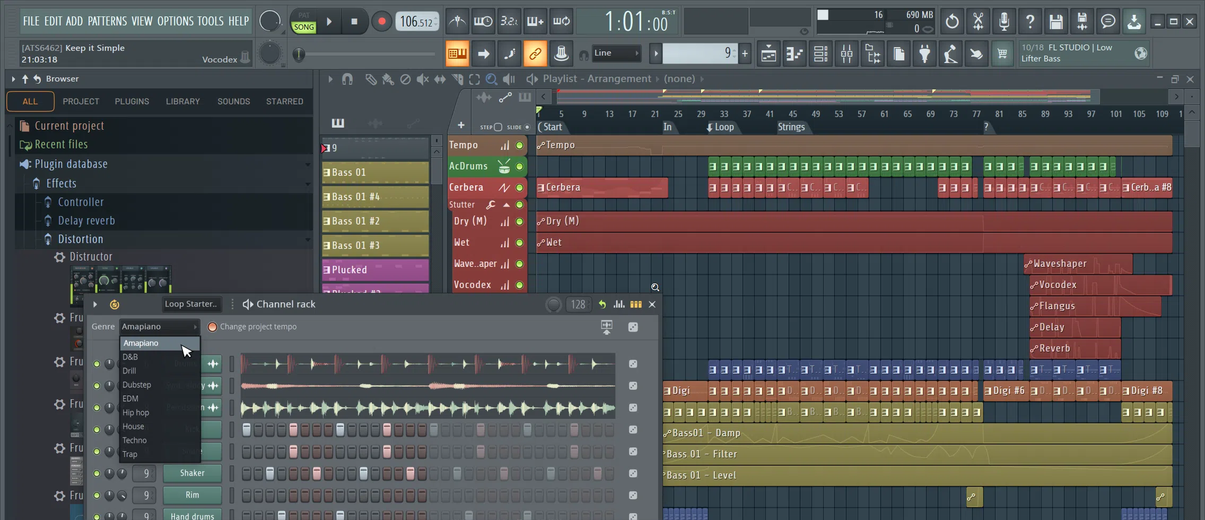Expand the Effects category in Browser
Image resolution: width=1205 pixels, height=520 pixels.
[62, 183]
